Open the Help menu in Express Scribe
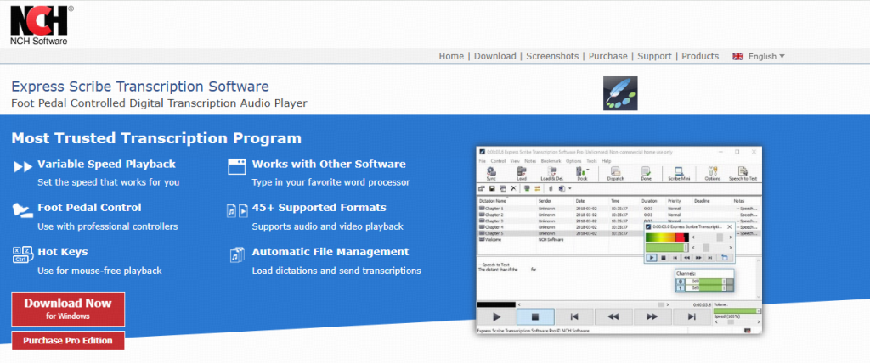870x363 pixels. pyautogui.click(x=607, y=161)
